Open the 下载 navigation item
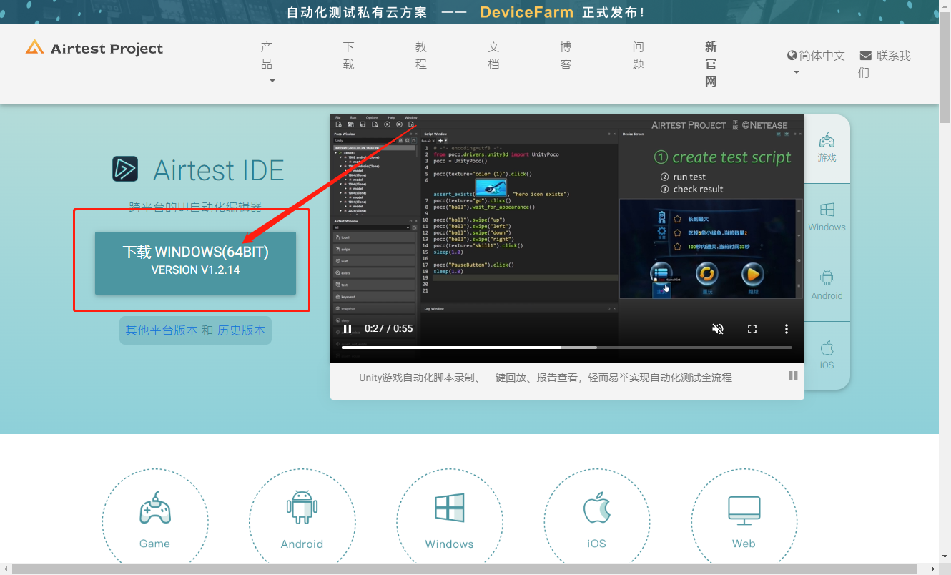 (x=348, y=55)
